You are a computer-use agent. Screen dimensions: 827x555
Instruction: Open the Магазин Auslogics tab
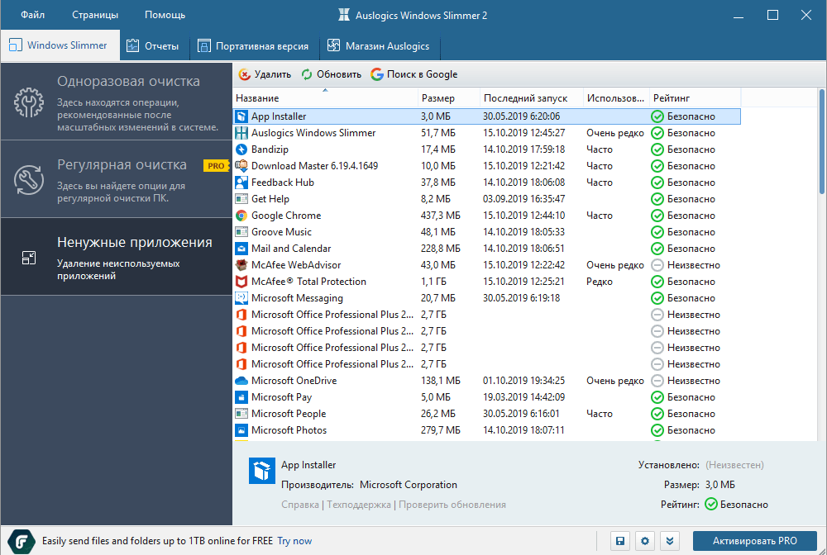(x=380, y=46)
